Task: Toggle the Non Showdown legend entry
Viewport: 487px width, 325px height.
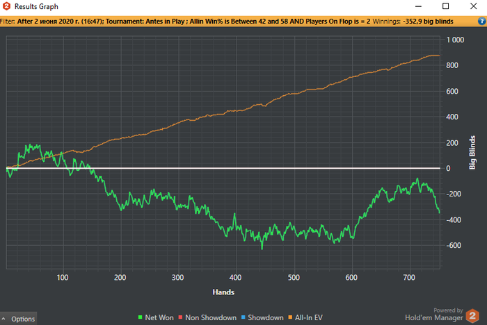Action: click(x=207, y=317)
